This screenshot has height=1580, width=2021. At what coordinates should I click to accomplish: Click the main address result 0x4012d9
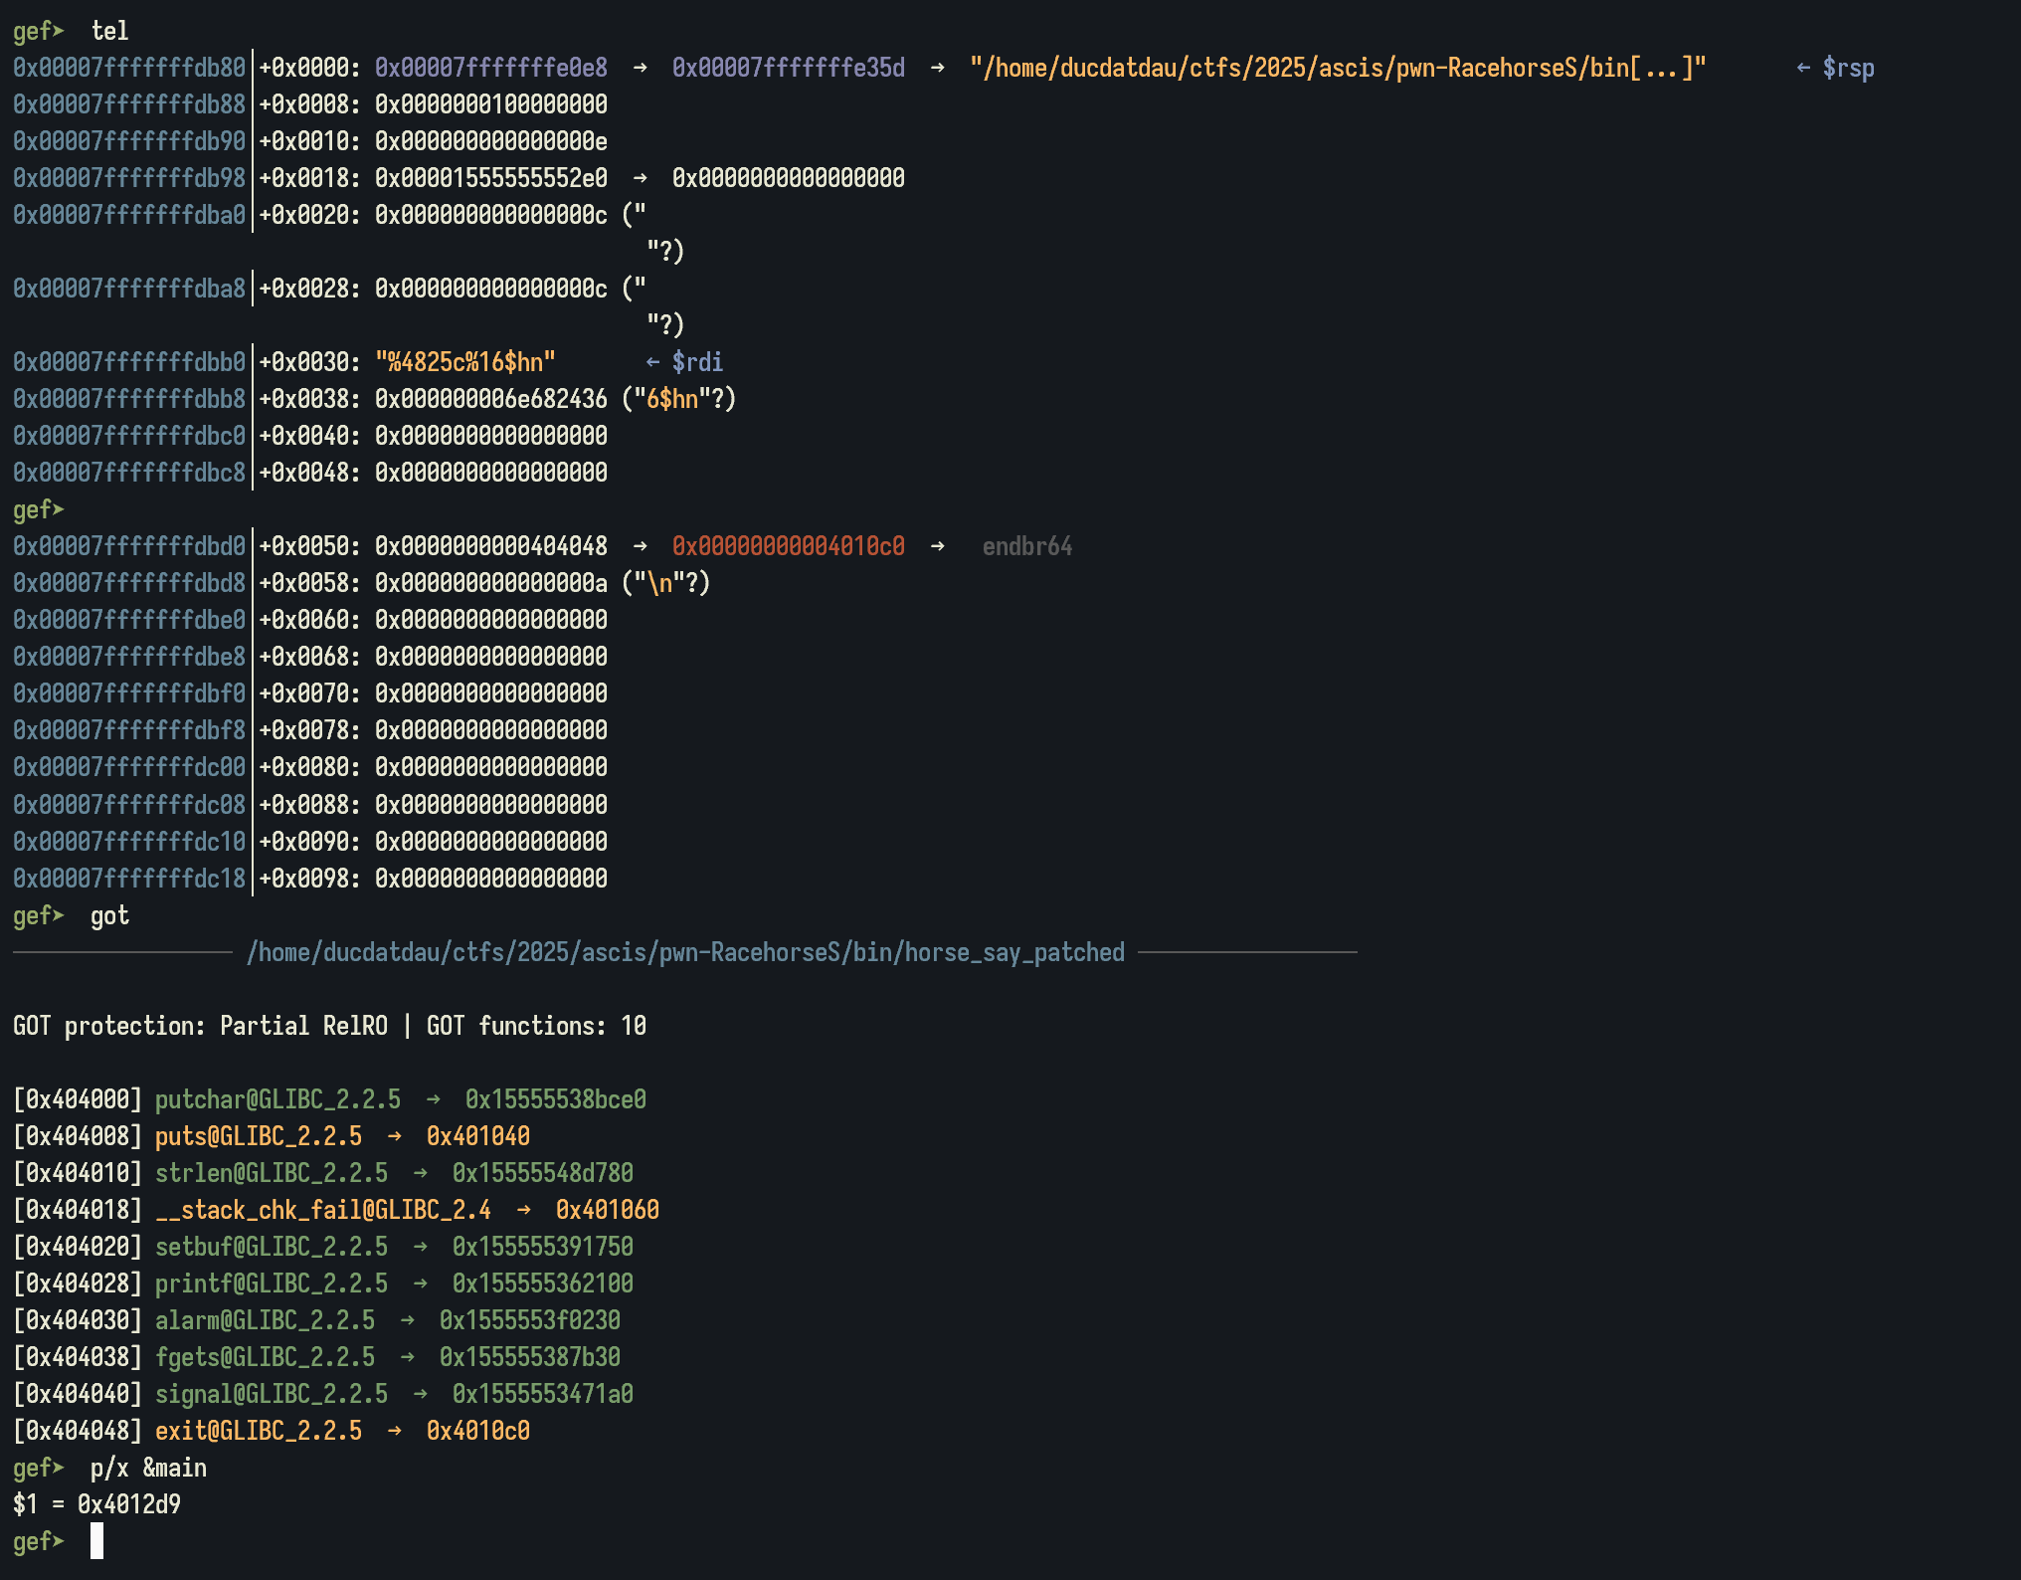pos(129,1504)
